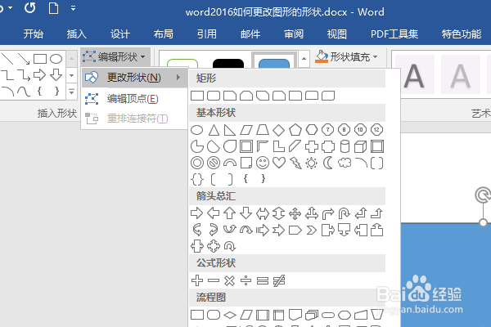Choose the no-symbol prohibited shape
Viewport: 491px width, 327px height.
coord(214,163)
